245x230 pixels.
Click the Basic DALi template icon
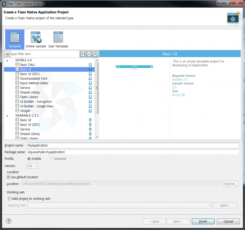[17, 65]
